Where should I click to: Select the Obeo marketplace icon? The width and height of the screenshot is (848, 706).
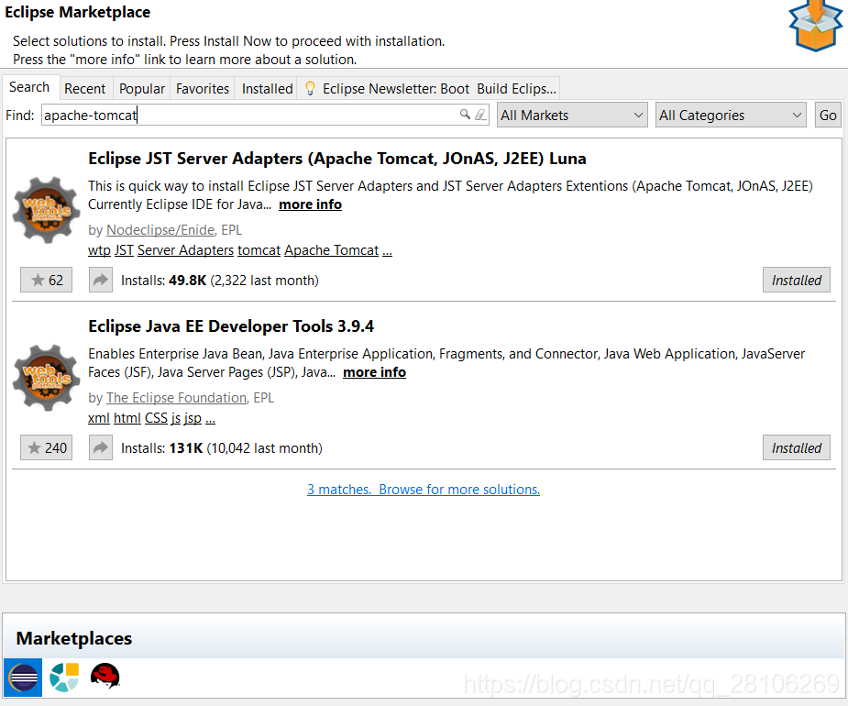click(64, 678)
